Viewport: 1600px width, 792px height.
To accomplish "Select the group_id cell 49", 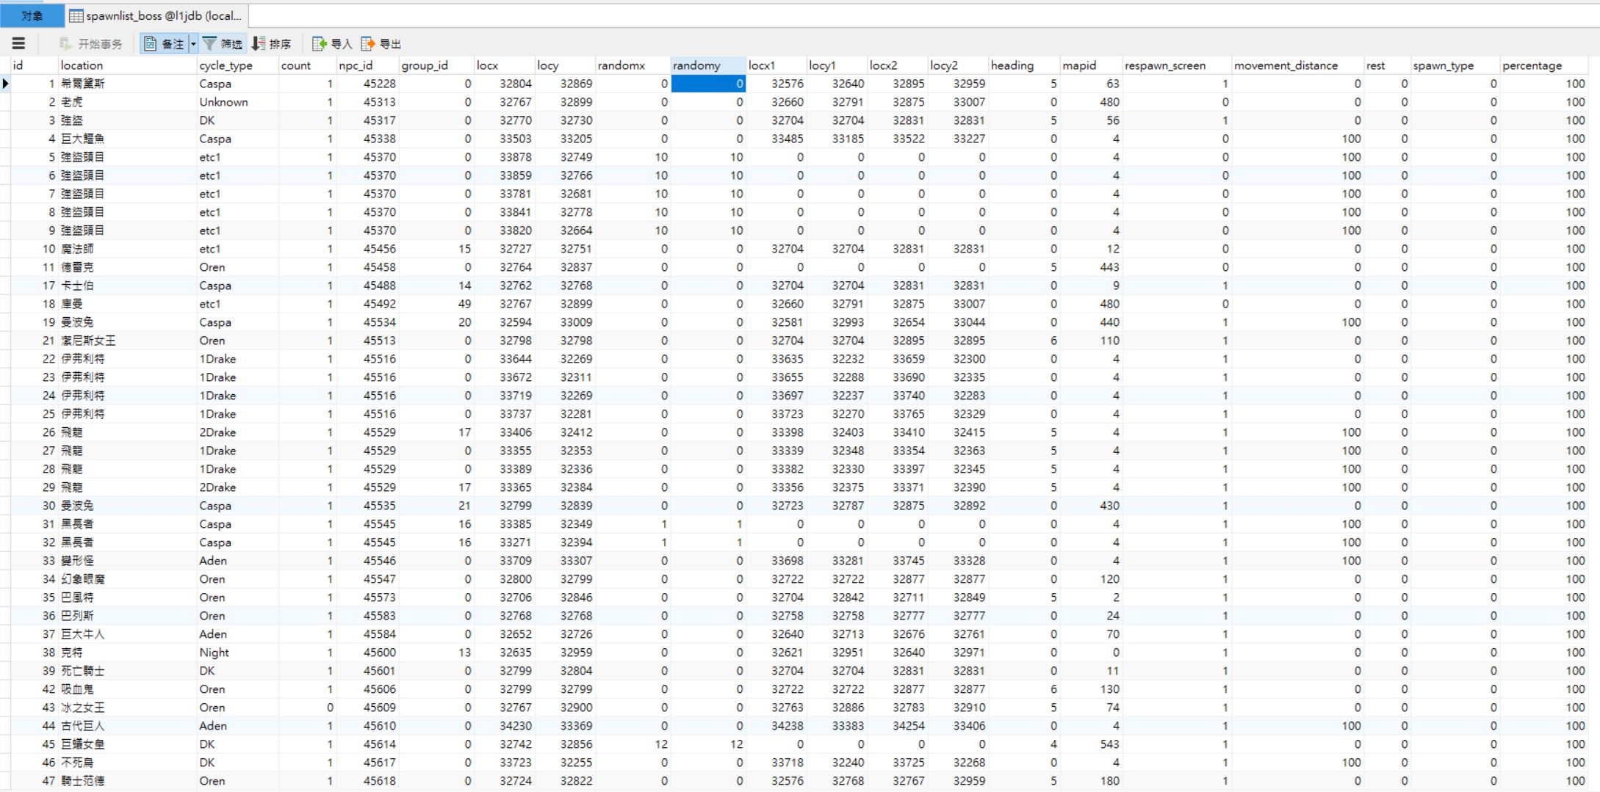I will (436, 304).
